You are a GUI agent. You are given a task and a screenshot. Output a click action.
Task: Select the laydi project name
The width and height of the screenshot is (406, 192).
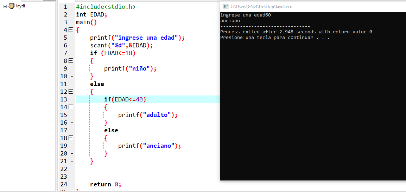click(x=21, y=6)
